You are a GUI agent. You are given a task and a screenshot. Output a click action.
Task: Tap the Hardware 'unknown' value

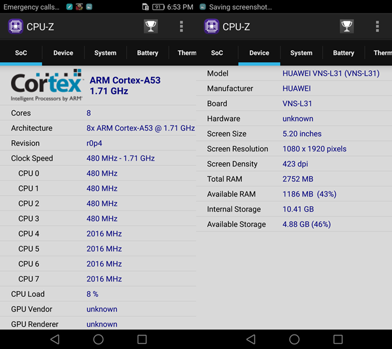pos(298,119)
